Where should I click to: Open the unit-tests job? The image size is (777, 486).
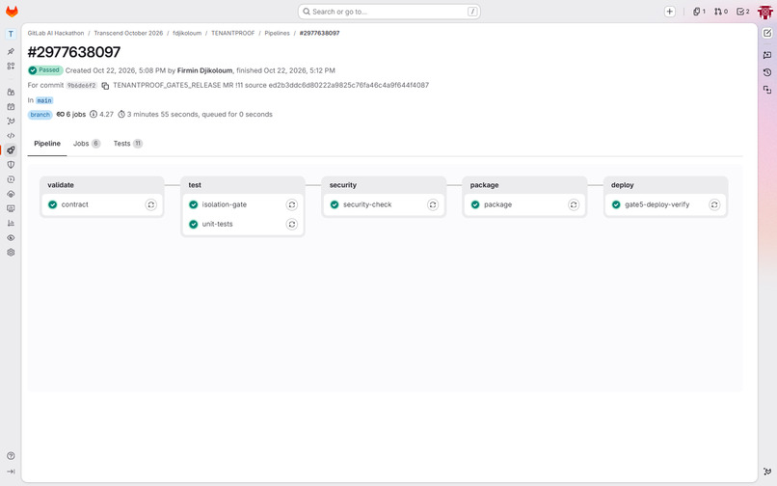click(217, 224)
